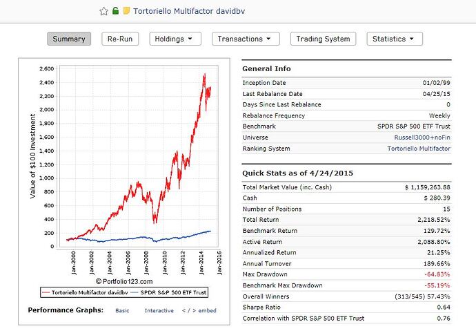Image resolution: width=476 pixels, height=331 pixels.
Task: Click the Overall Winners value 57.43%
Action: 422,296
